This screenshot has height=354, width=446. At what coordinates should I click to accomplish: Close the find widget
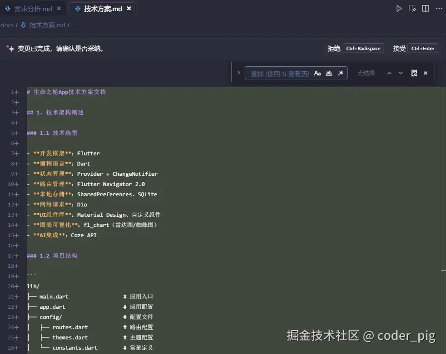pos(426,73)
